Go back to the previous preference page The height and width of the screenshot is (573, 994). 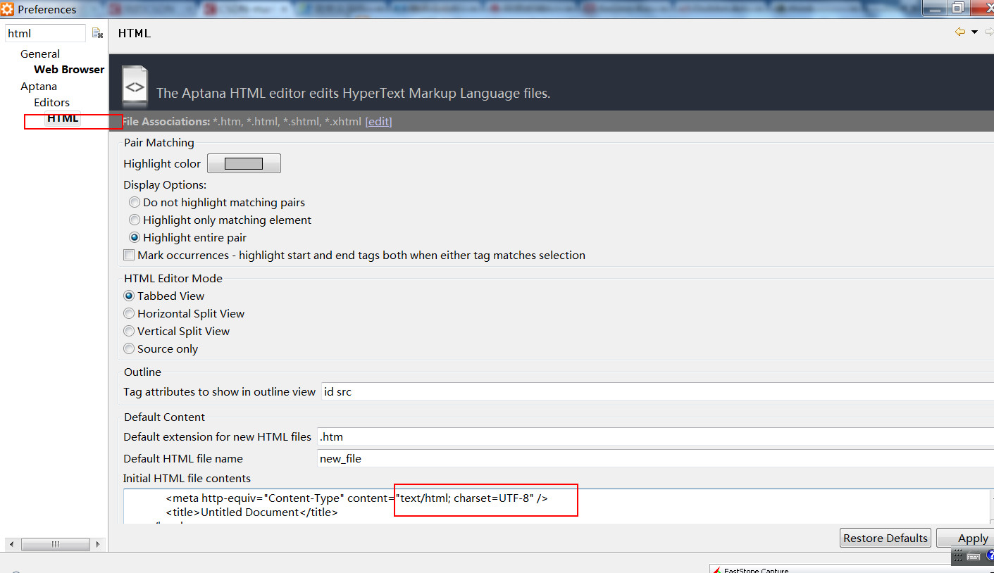[x=959, y=32]
